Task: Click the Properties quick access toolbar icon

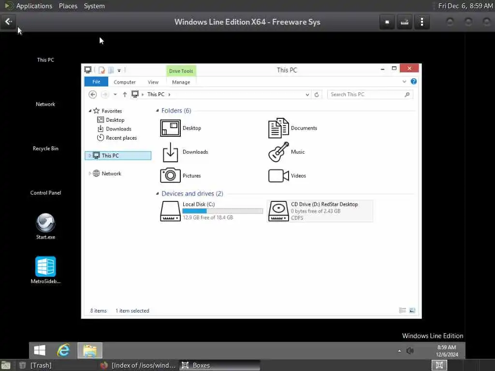Action: pyautogui.click(x=102, y=70)
